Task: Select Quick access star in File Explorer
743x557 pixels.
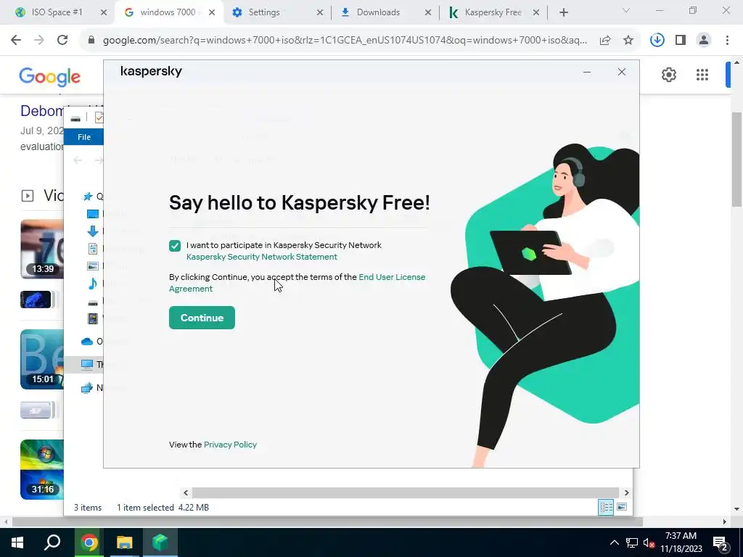Action: tap(88, 197)
